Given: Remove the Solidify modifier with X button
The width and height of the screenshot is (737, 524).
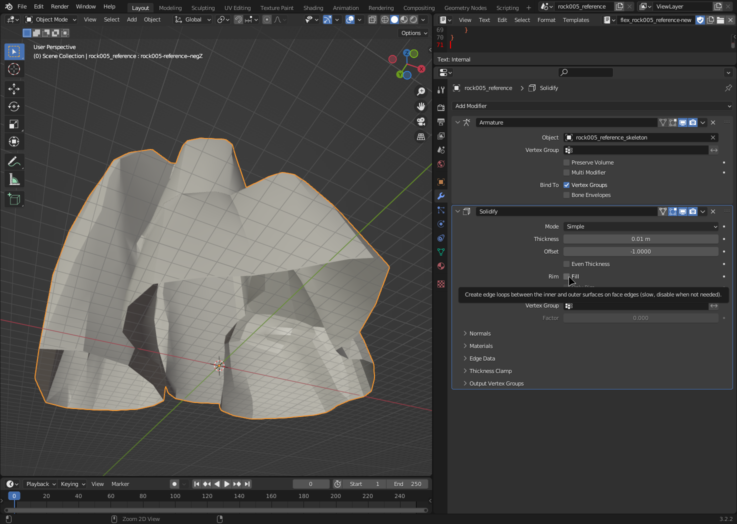Looking at the screenshot, I should click(x=713, y=211).
